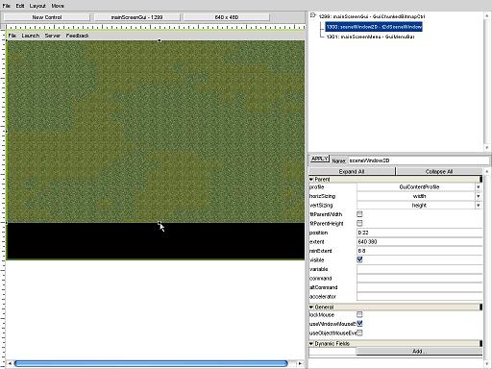Open the 640 x 480 resolution selector

pyautogui.click(x=227, y=17)
